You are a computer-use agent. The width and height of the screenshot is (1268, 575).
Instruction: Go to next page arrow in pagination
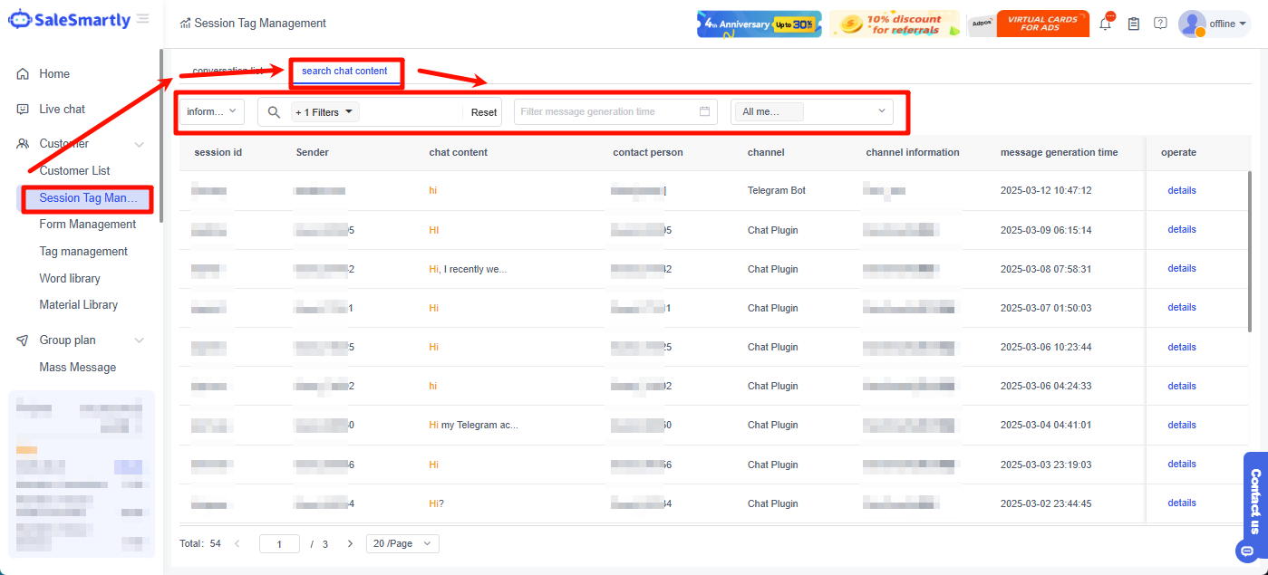[350, 543]
